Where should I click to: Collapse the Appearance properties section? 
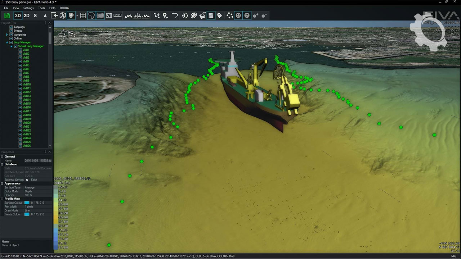(x=2, y=183)
